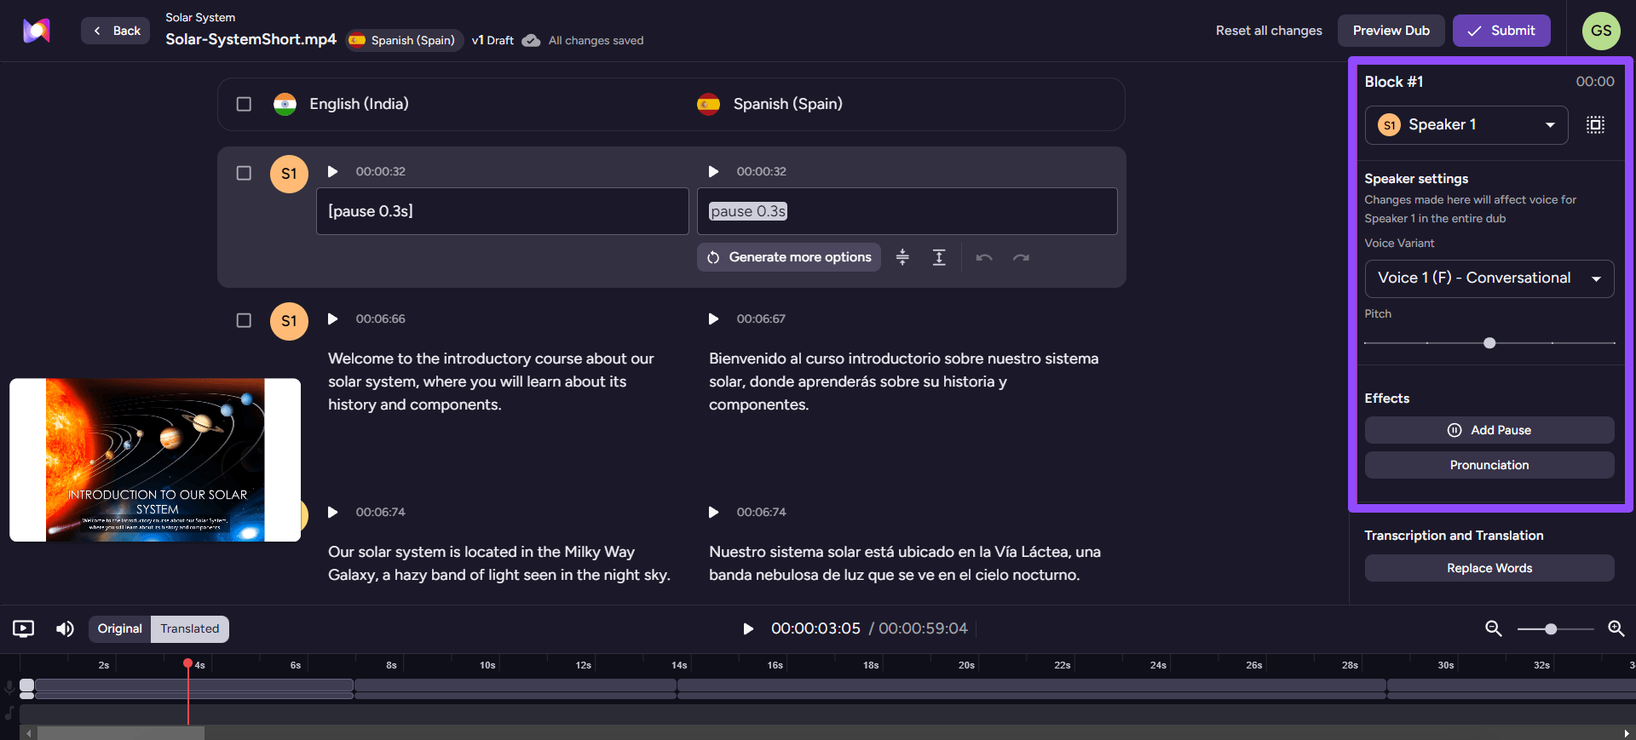Image resolution: width=1636 pixels, height=740 pixels.
Task: Zoom in the timeline with the magnifier plus icon
Action: [1616, 628]
